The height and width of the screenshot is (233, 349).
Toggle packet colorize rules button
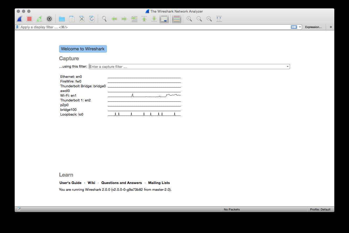[177, 19]
